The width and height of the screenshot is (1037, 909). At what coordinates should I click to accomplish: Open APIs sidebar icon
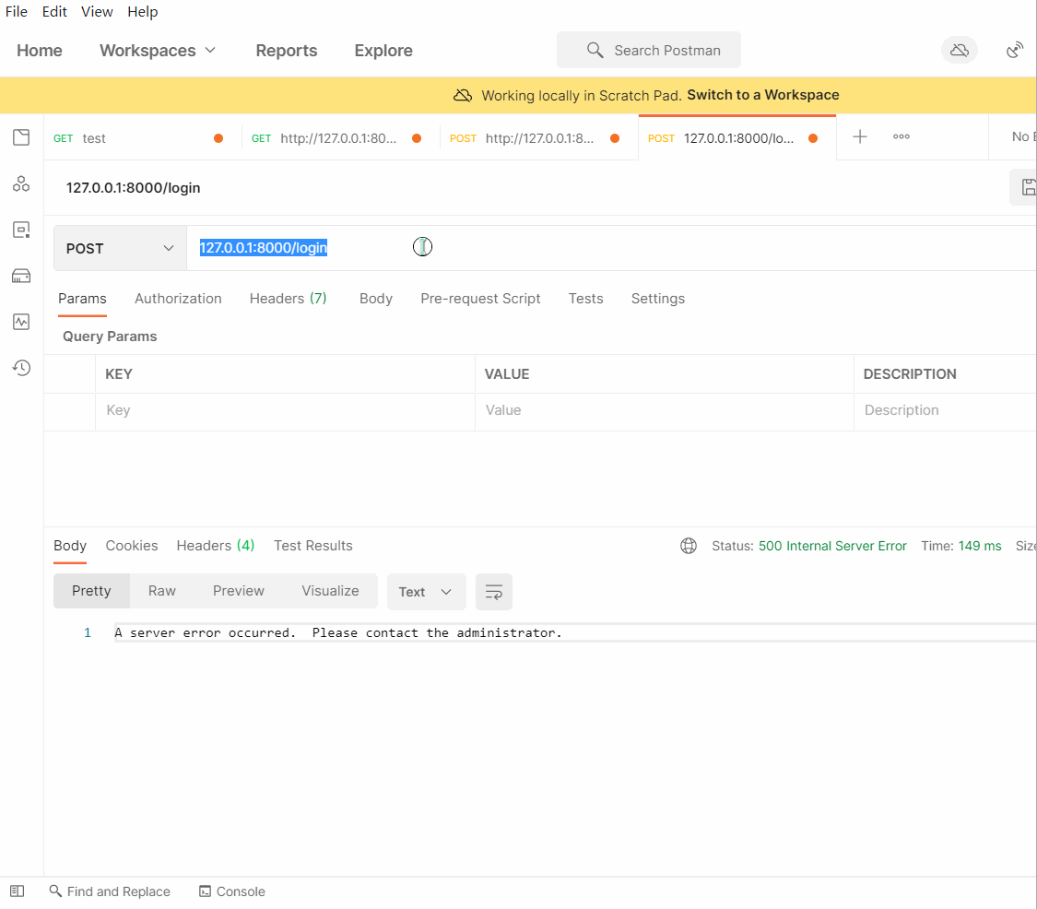point(21,184)
